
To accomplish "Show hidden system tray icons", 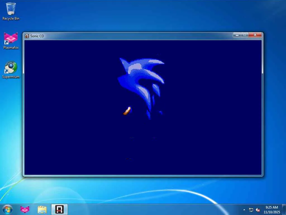I will tap(244, 210).
